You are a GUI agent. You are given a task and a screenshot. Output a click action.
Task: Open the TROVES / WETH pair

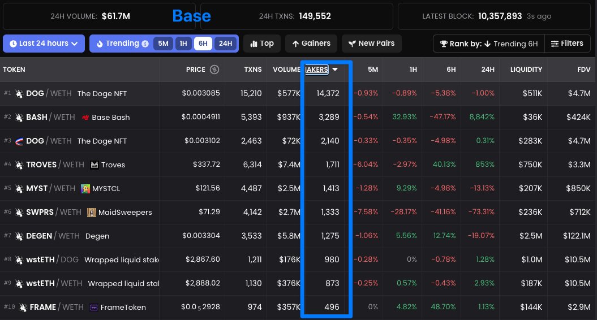click(x=55, y=165)
